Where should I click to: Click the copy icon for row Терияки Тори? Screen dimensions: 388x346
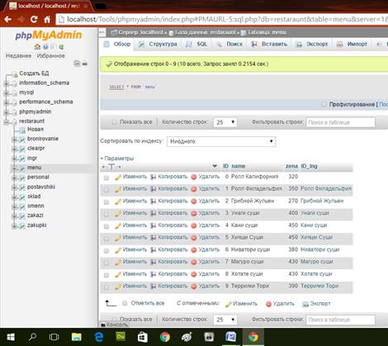[154, 287]
